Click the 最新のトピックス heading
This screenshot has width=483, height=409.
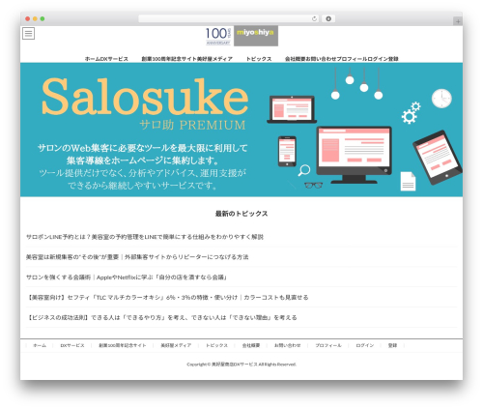(241, 214)
